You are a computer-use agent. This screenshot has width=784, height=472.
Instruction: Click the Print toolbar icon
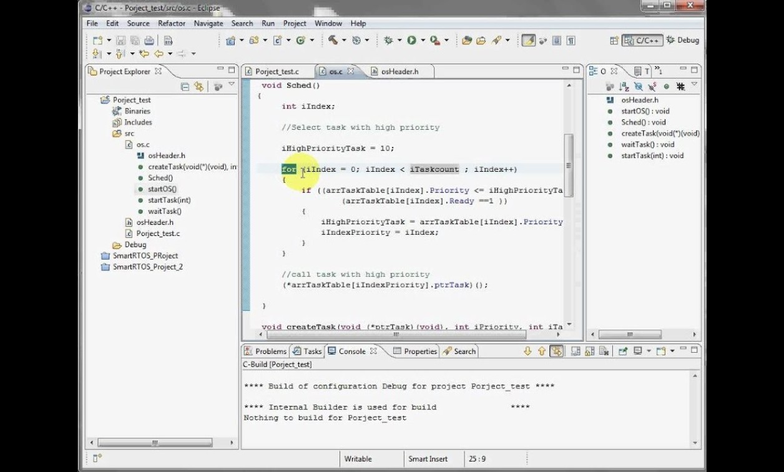click(x=149, y=41)
